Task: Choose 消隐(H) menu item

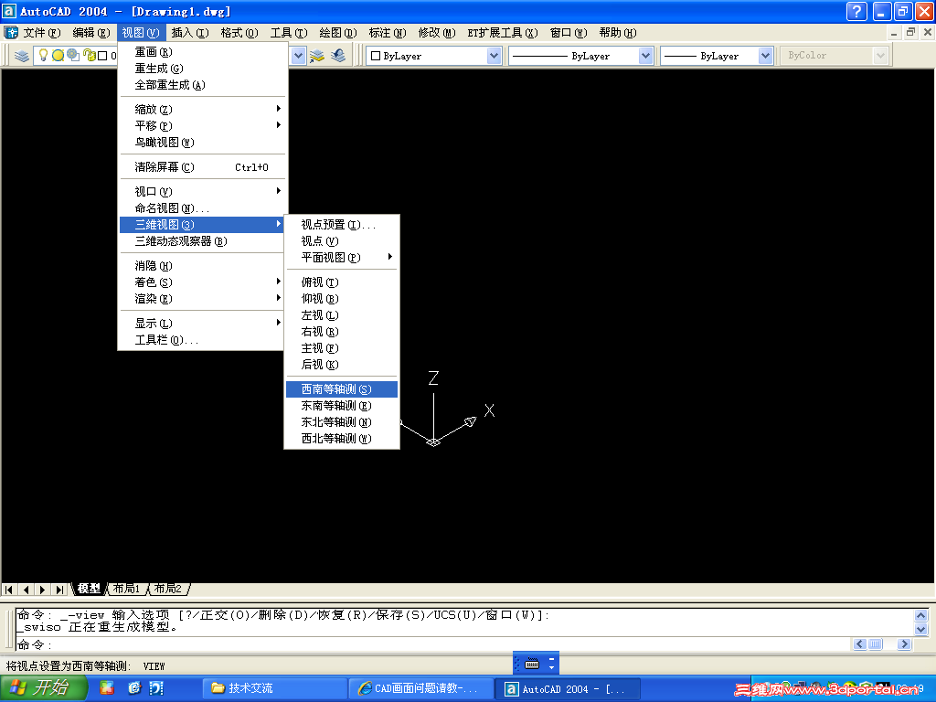Action: pyautogui.click(x=202, y=266)
